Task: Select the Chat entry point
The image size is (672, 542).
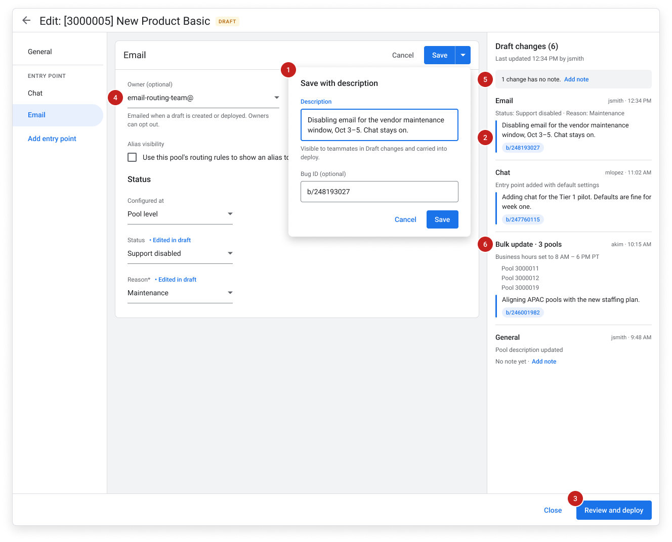Action: 35,93
